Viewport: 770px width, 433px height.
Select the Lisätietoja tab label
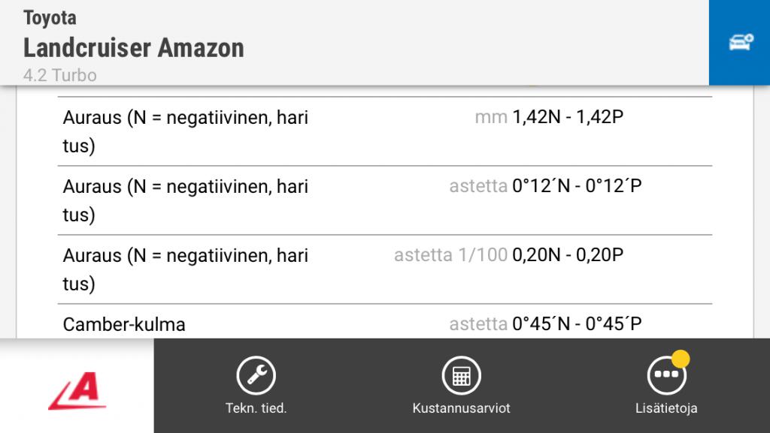point(666,409)
